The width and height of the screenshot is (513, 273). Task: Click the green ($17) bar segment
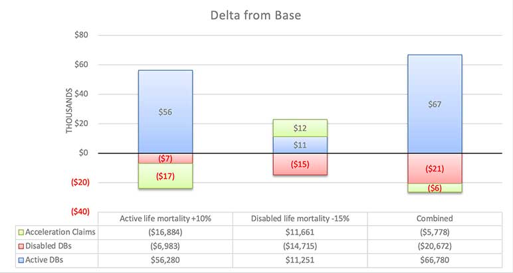point(165,176)
